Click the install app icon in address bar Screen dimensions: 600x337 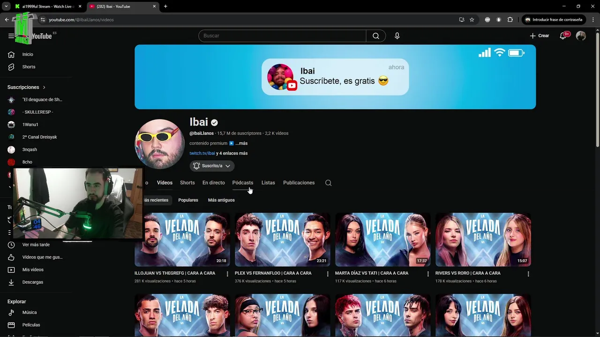[x=462, y=20]
